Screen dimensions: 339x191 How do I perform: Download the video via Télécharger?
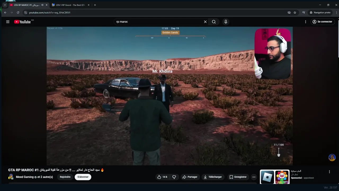[213, 177]
